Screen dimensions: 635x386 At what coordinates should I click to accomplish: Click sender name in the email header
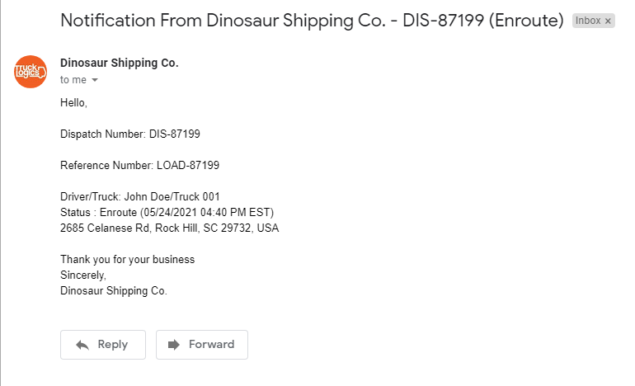point(120,63)
